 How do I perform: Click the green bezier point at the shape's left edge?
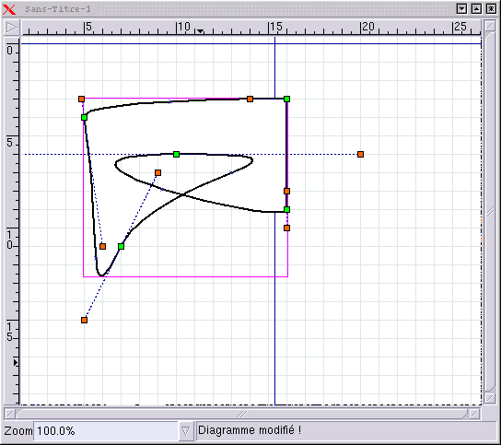pos(84,118)
